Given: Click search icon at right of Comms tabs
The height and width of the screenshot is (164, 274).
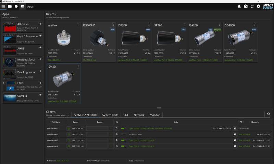Looking at the screenshot, I should click(x=269, y=114).
